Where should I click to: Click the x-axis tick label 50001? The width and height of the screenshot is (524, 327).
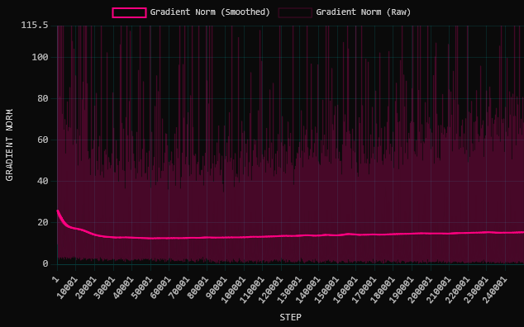pos(141,287)
